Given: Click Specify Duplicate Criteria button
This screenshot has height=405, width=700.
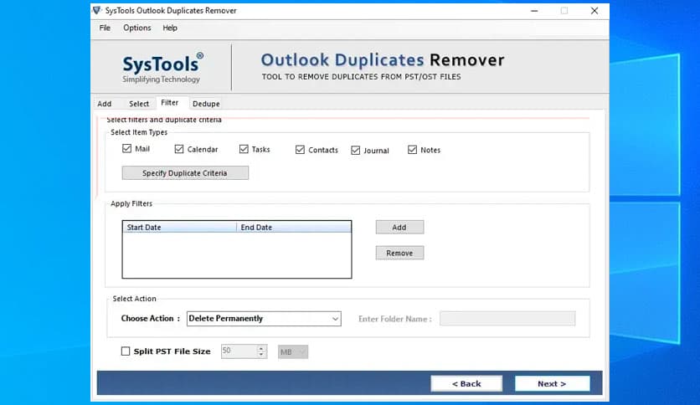Looking at the screenshot, I should click(x=185, y=173).
